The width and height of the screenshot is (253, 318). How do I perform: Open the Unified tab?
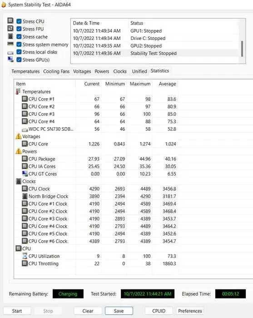139,71
